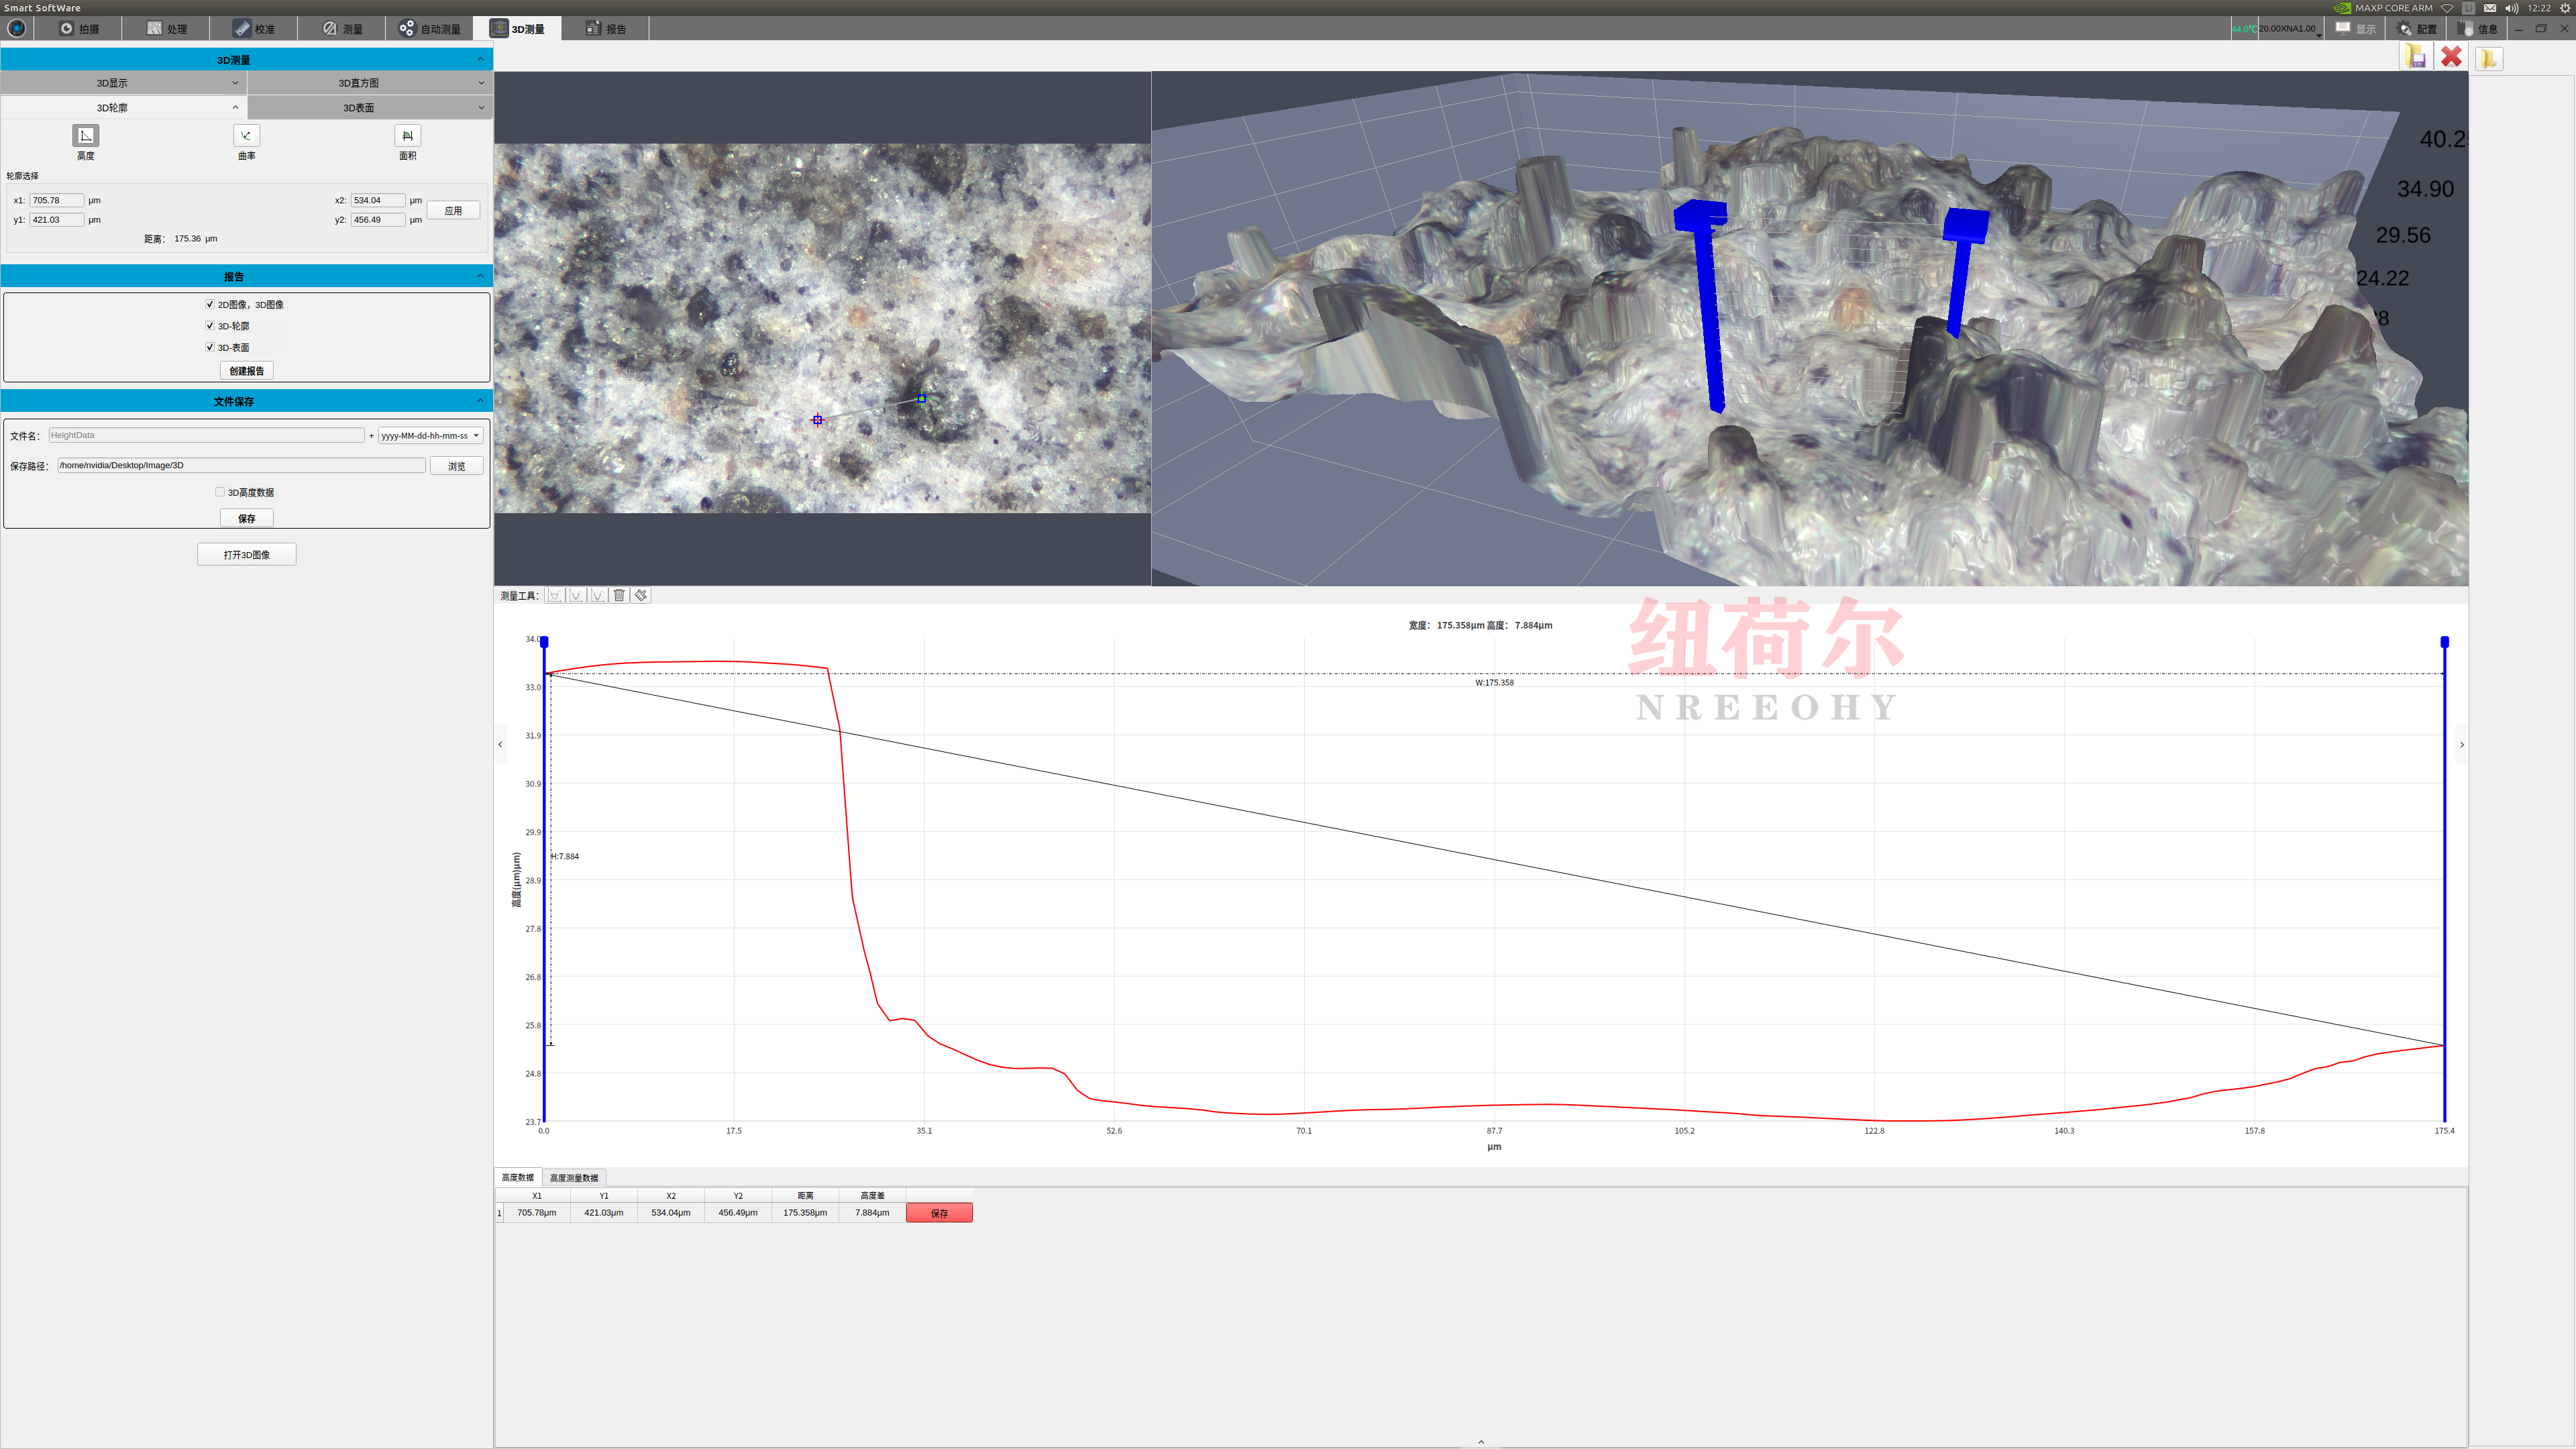2576x1449 pixels.
Task: Switch to the 自动测量 tab
Action: (430, 29)
